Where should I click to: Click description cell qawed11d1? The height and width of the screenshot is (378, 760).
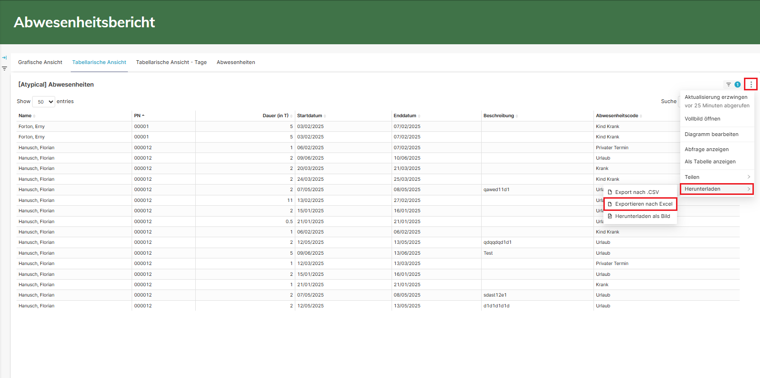pos(496,190)
